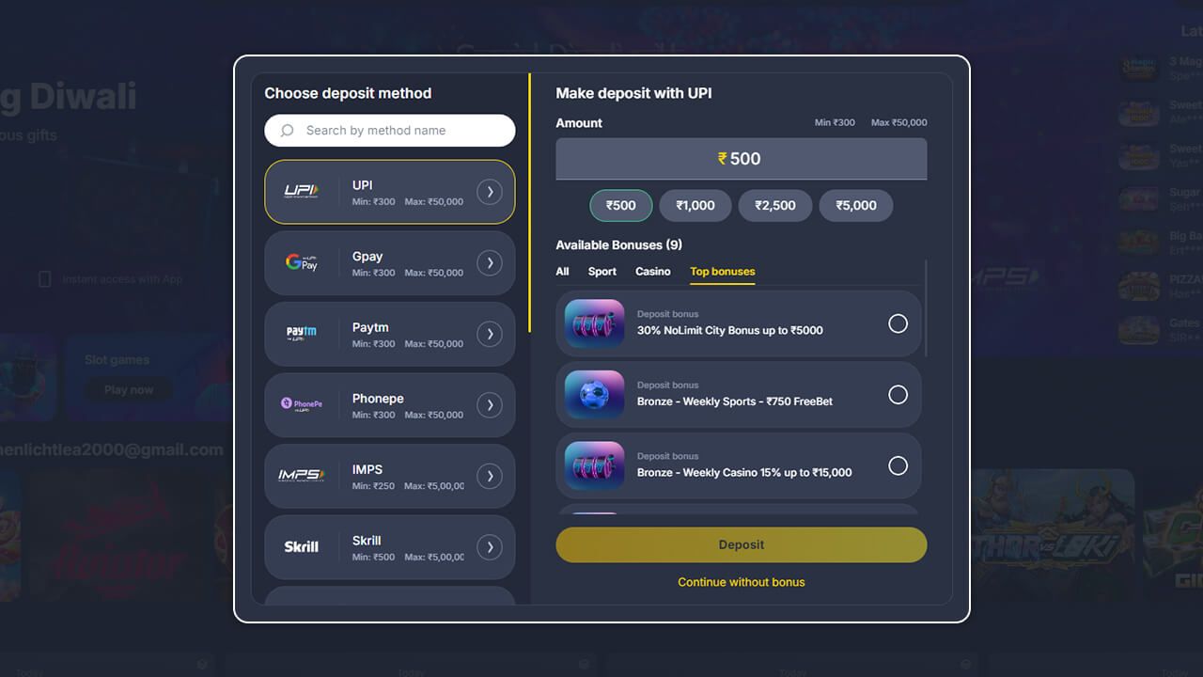
Task: Click the Gpay method name text
Action: [367, 257]
